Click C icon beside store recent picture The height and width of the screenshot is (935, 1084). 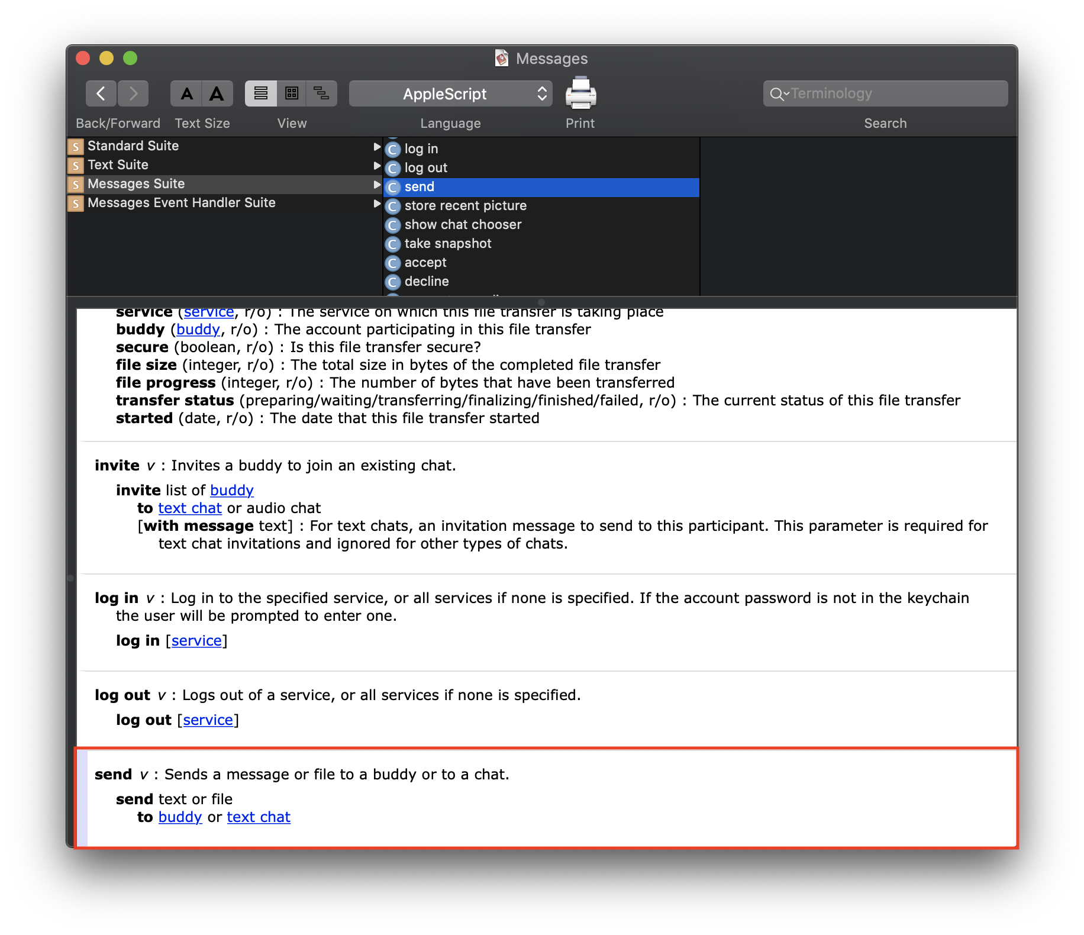[393, 206]
